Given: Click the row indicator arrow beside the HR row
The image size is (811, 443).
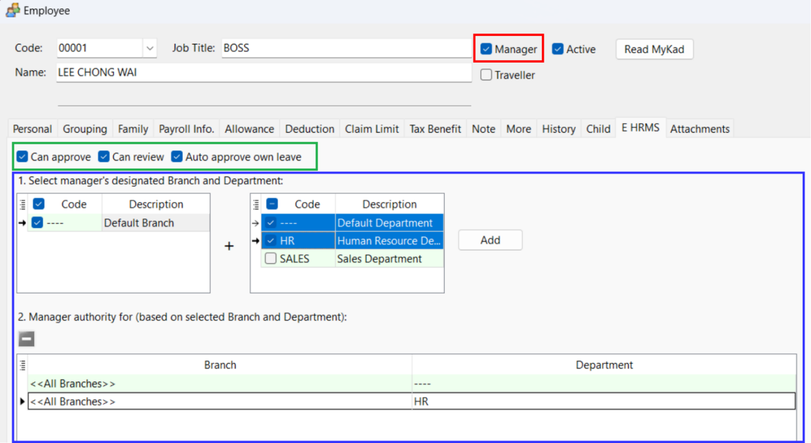Looking at the screenshot, I should [x=255, y=240].
